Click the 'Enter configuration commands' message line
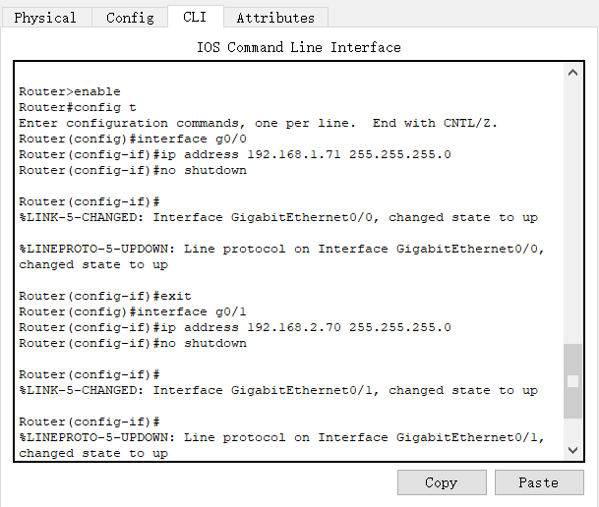This screenshot has width=599, height=507. coord(258,123)
